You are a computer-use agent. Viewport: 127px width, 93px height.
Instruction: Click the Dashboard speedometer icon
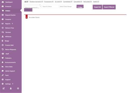pos(3,2)
